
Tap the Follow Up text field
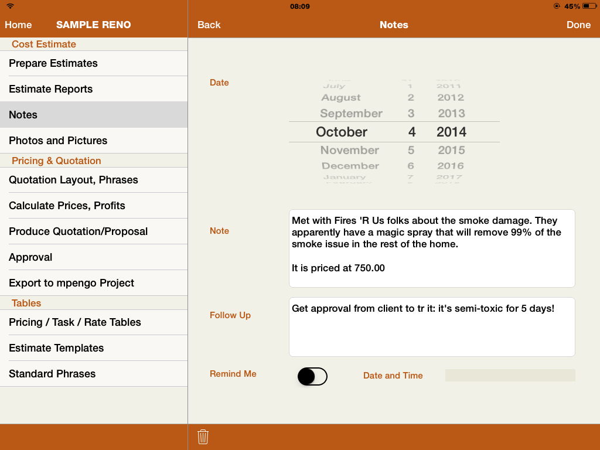click(x=432, y=327)
